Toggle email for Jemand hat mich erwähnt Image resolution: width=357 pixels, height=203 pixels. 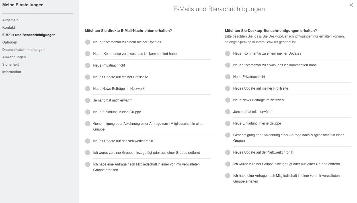(x=88, y=100)
